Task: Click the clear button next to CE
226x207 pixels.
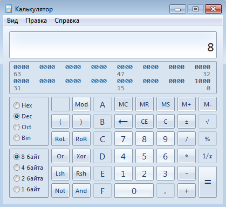Action: point(166,122)
